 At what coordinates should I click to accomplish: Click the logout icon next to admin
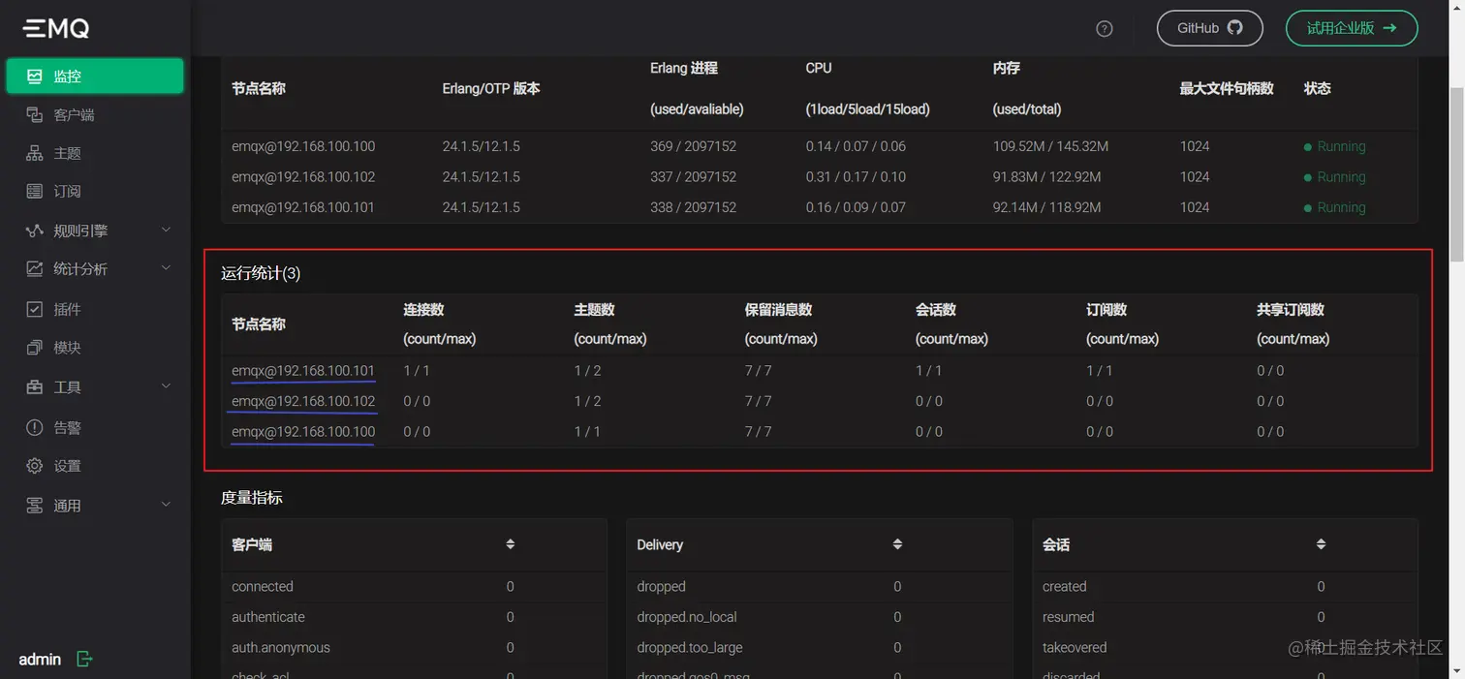pos(84,659)
